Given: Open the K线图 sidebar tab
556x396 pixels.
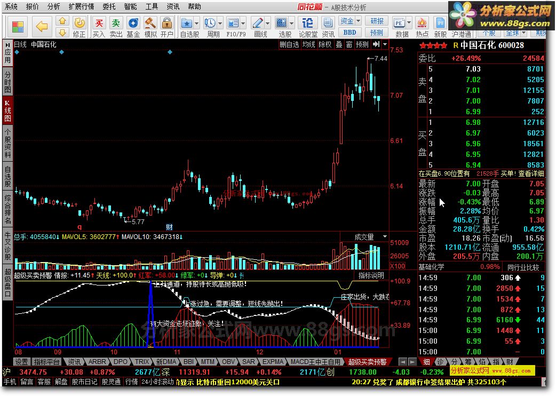Looking at the screenshot, I should [7, 110].
